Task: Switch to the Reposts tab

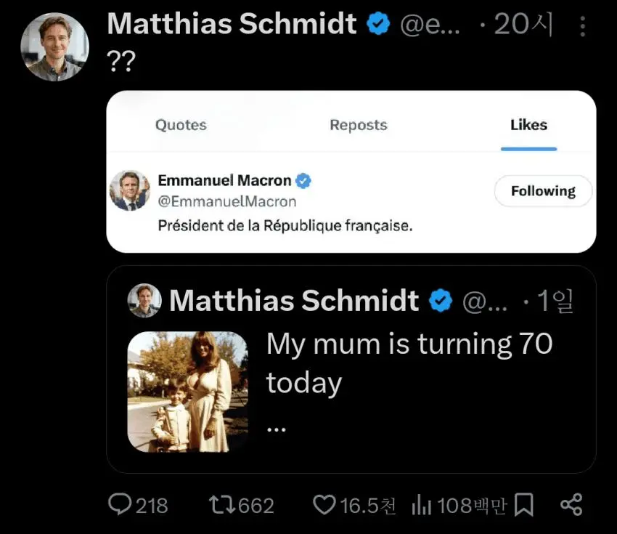Action: pyautogui.click(x=359, y=125)
